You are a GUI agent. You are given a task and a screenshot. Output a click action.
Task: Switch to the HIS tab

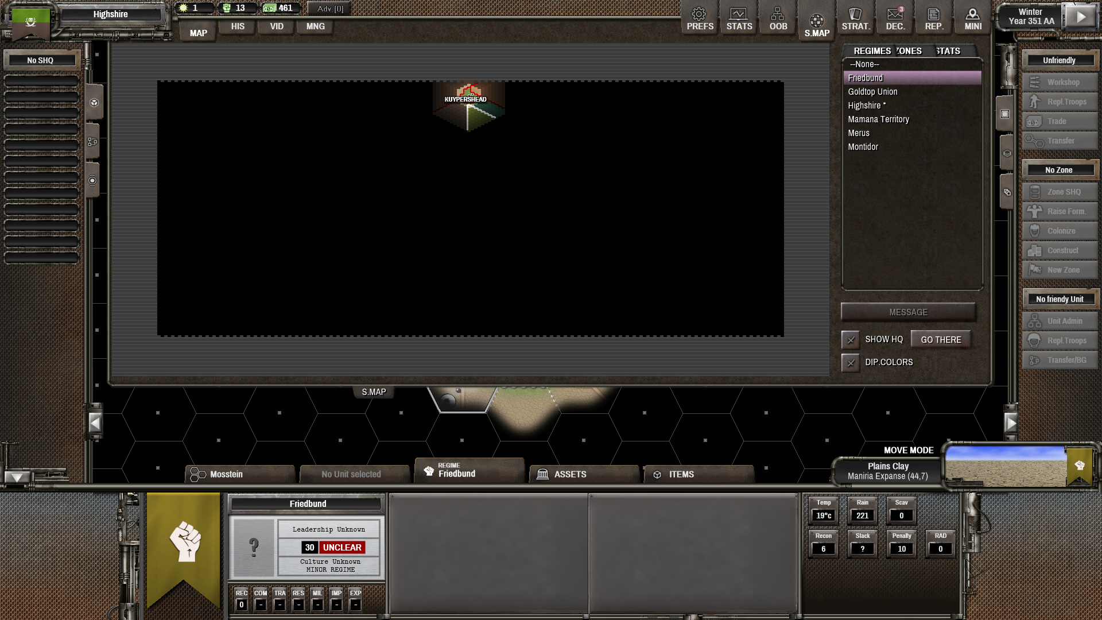coord(238,26)
